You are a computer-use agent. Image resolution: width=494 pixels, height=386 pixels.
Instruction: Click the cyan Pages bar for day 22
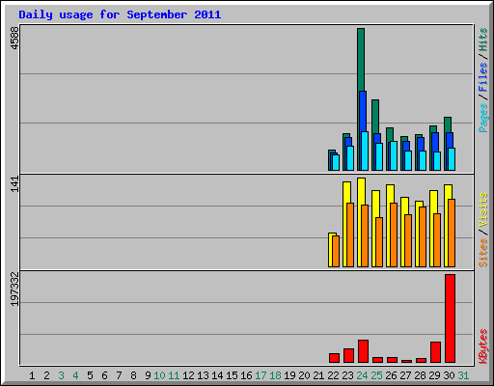point(336,162)
